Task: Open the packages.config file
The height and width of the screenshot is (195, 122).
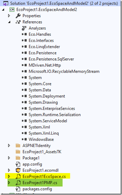Action: (x=37, y=189)
